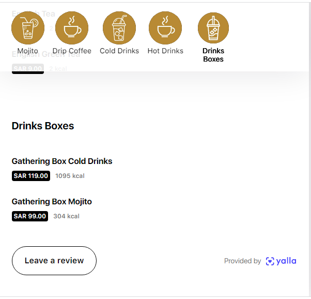The width and height of the screenshot is (311, 299).
Task: Select the Drinks Boxes category icon
Action: tap(213, 28)
